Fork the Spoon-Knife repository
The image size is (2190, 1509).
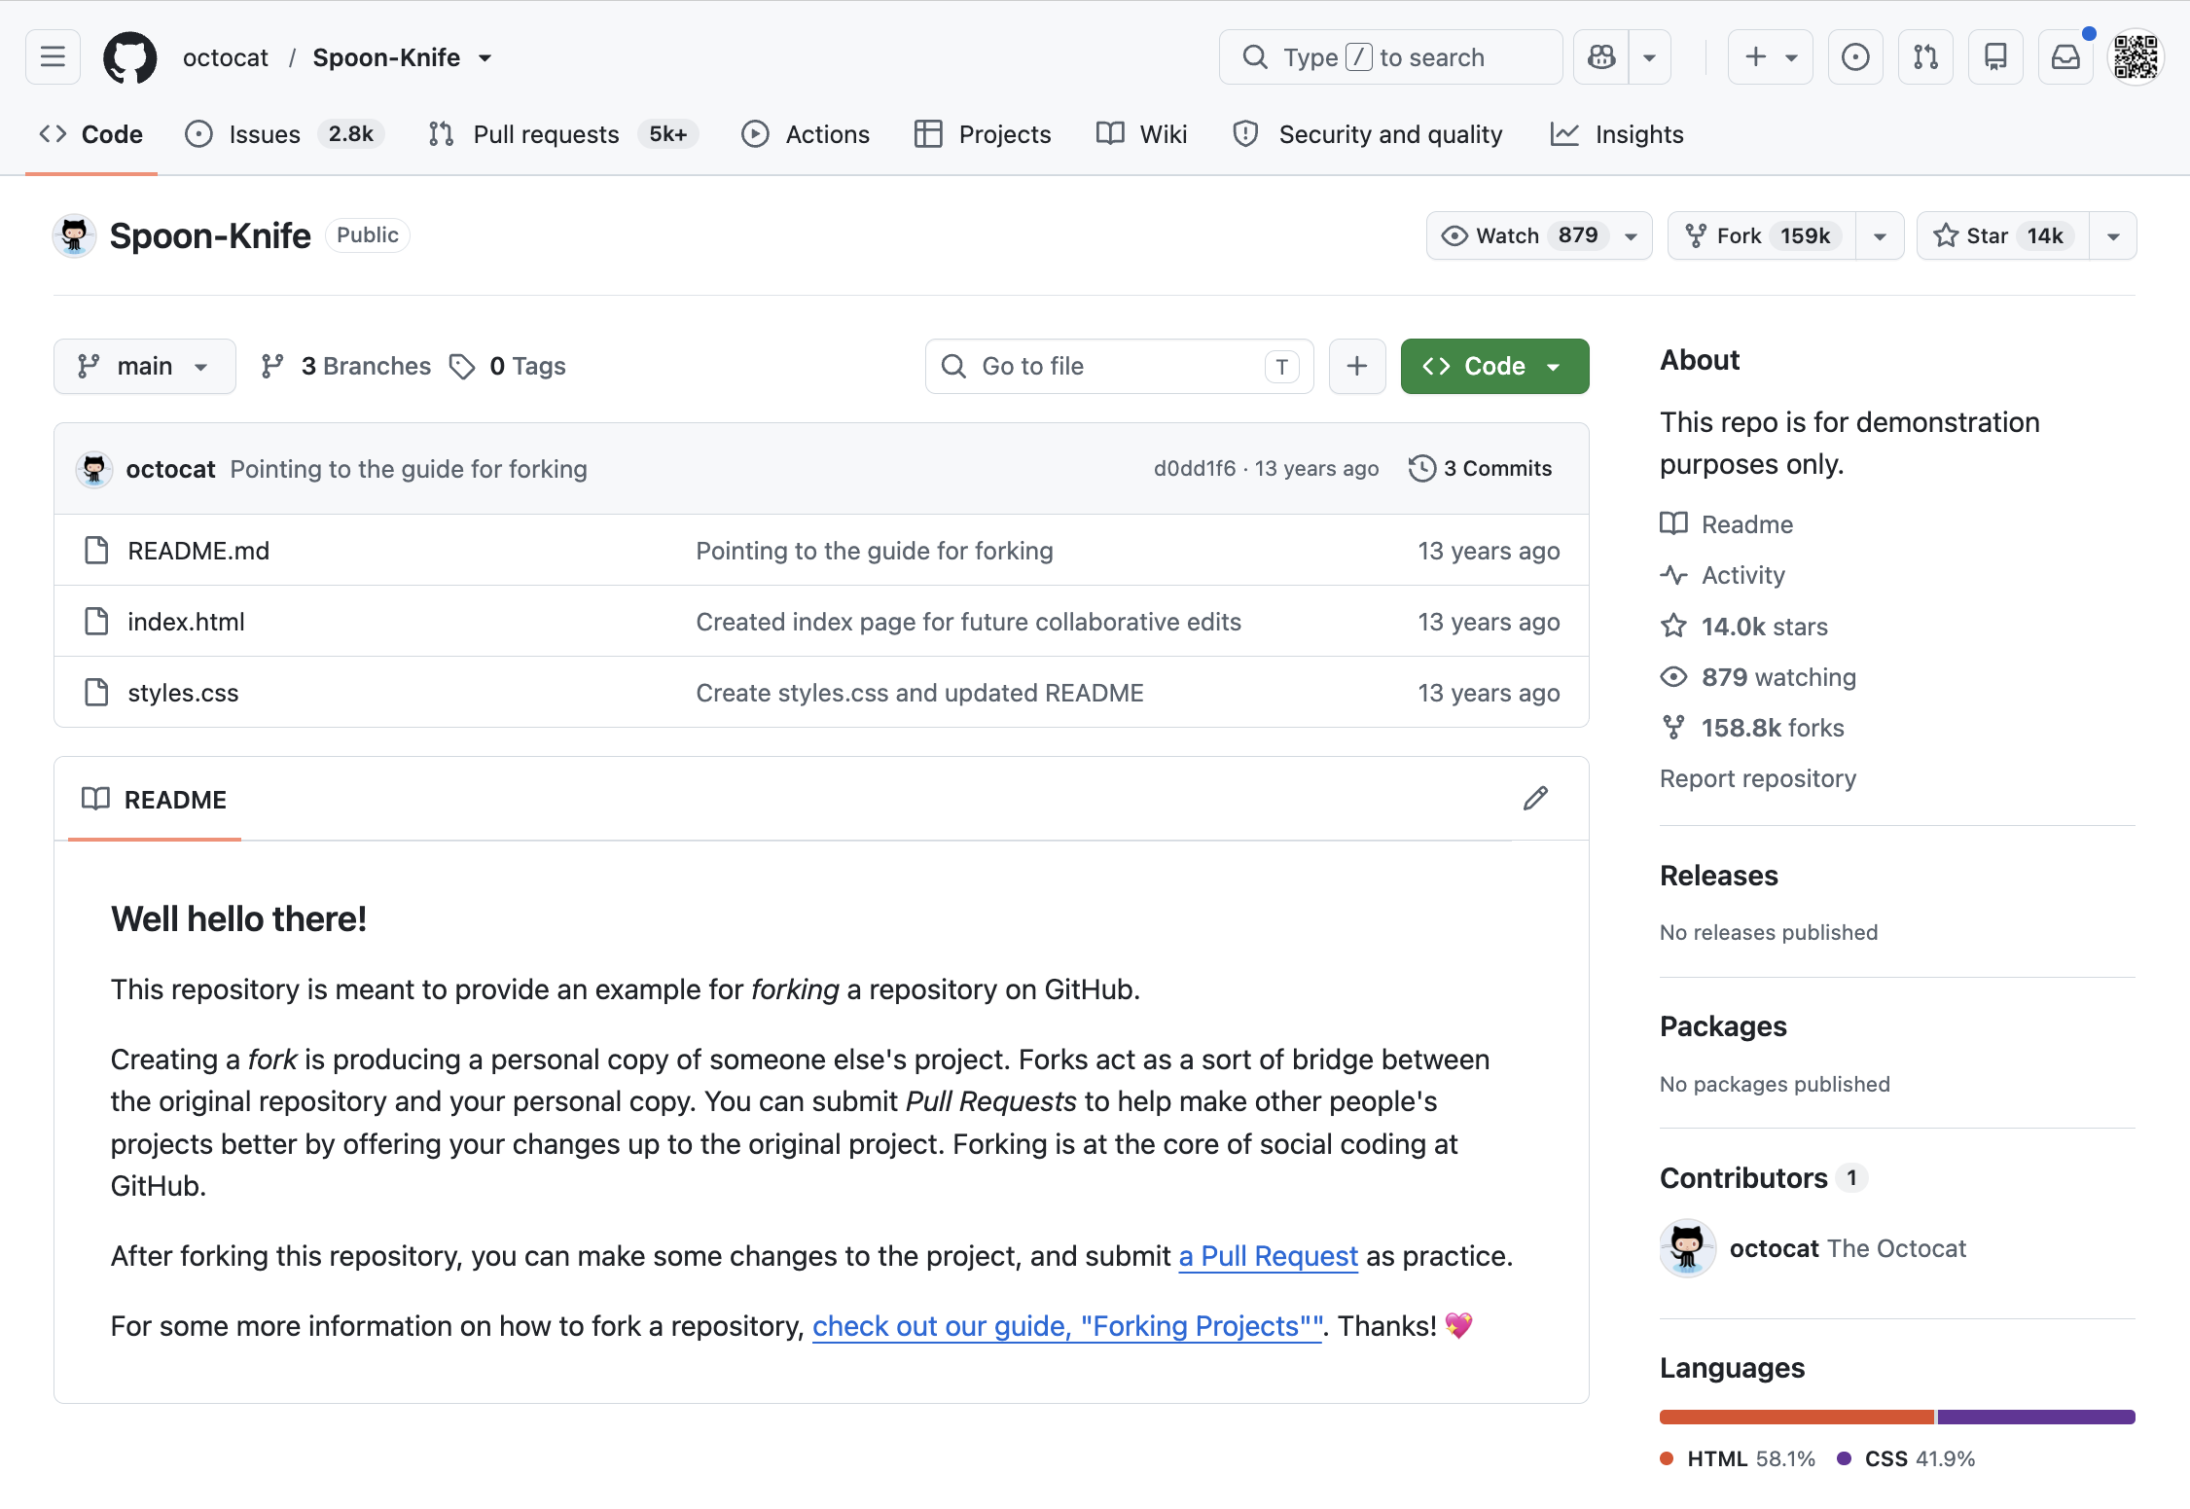(x=1762, y=235)
